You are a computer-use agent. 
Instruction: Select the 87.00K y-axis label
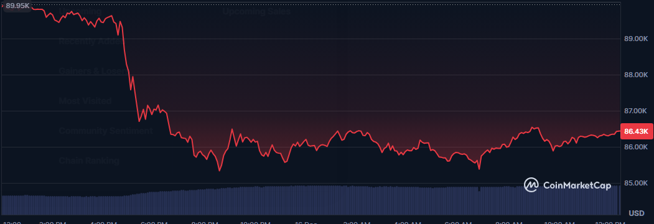(636, 111)
